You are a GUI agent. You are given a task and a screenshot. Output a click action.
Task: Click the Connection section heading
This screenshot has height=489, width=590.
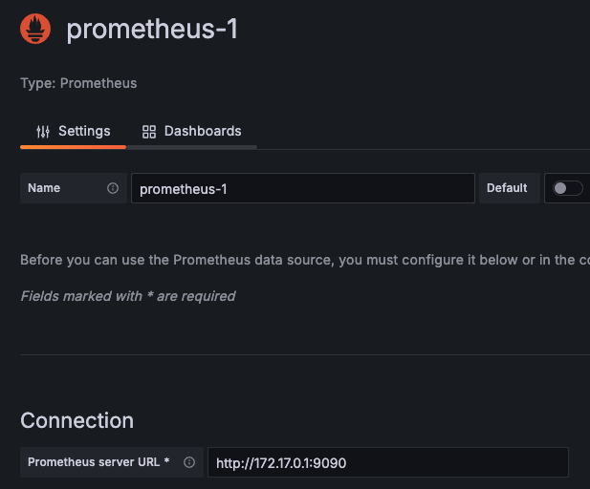pyautogui.click(x=77, y=420)
